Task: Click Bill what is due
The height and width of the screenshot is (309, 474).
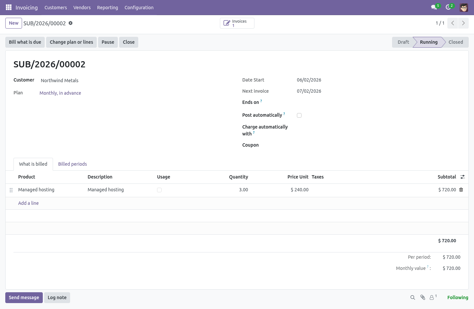Action: coord(25,42)
